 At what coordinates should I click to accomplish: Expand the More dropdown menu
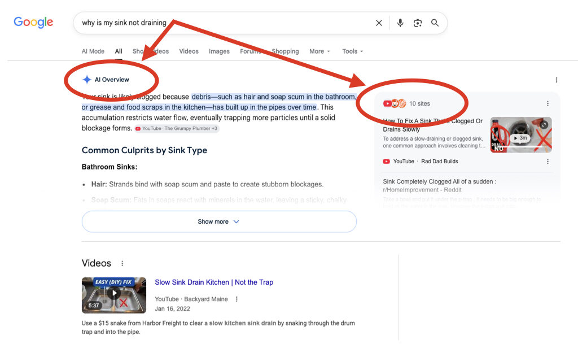(319, 51)
